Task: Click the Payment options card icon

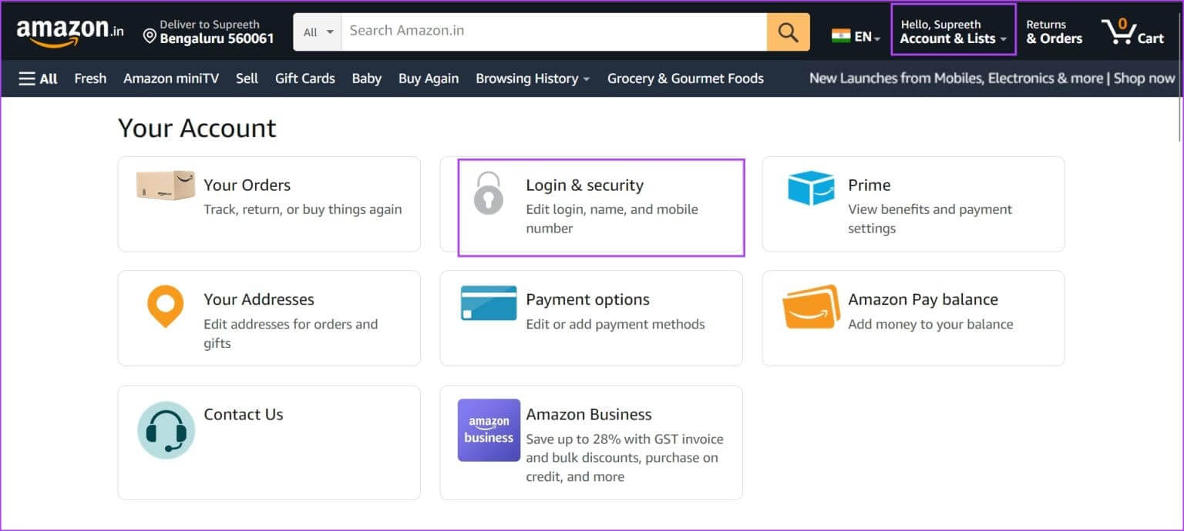Action: coord(489,302)
